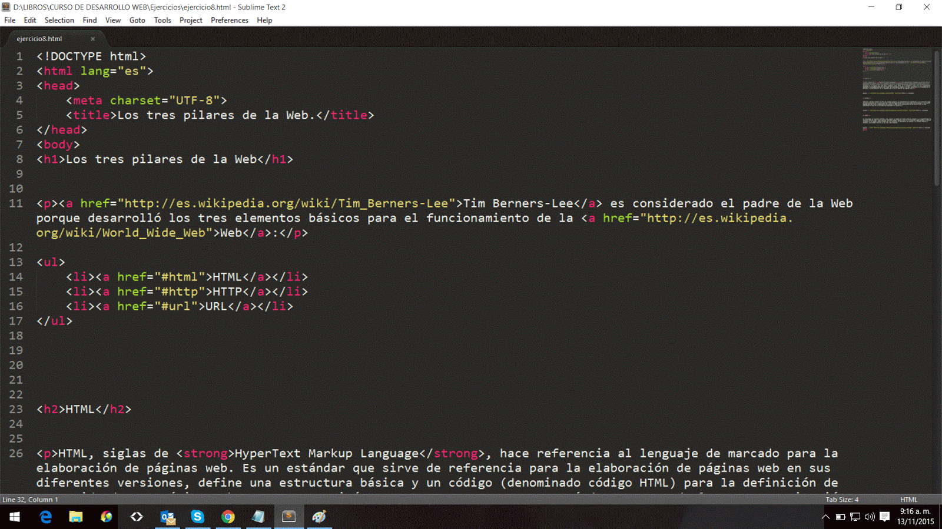Click the 'lang="es"' attribute

(x=113, y=71)
